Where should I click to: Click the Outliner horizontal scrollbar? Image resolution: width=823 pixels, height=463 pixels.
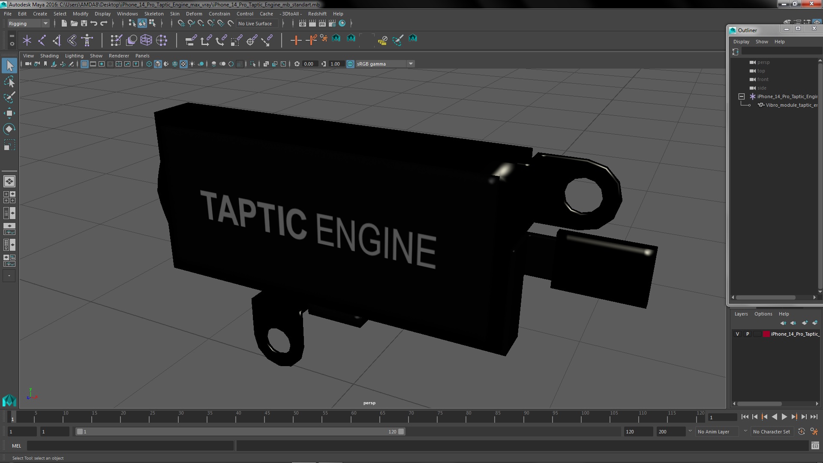click(x=766, y=297)
